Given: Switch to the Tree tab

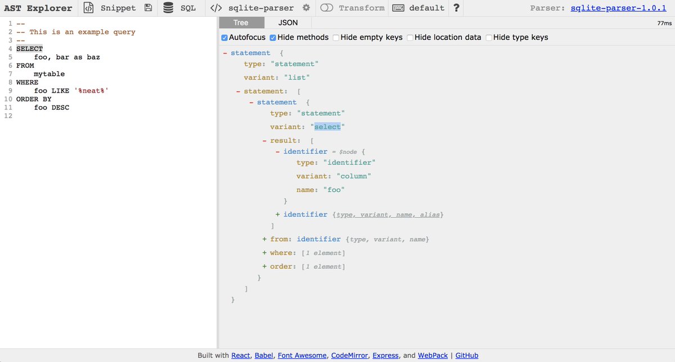Looking at the screenshot, I should click(x=241, y=22).
